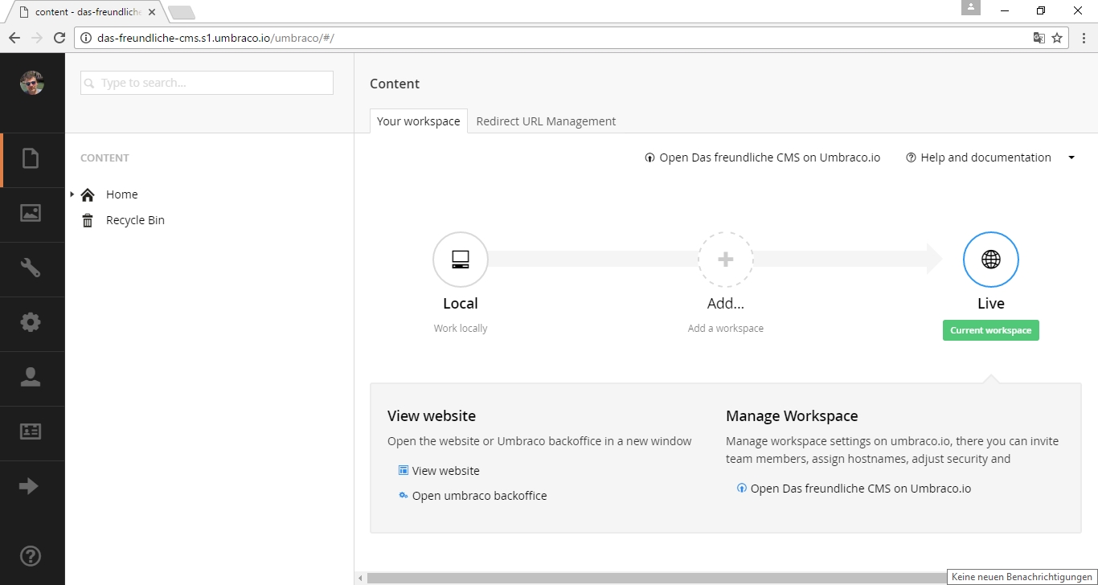Expand the Home tree node arrow
The image size is (1098, 585).
click(72, 194)
